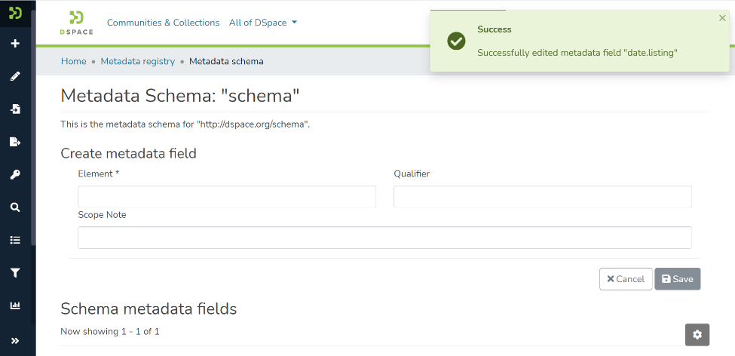Click the list (Registries) sidebar icon
The height and width of the screenshot is (356, 735).
click(x=15, y=241)
